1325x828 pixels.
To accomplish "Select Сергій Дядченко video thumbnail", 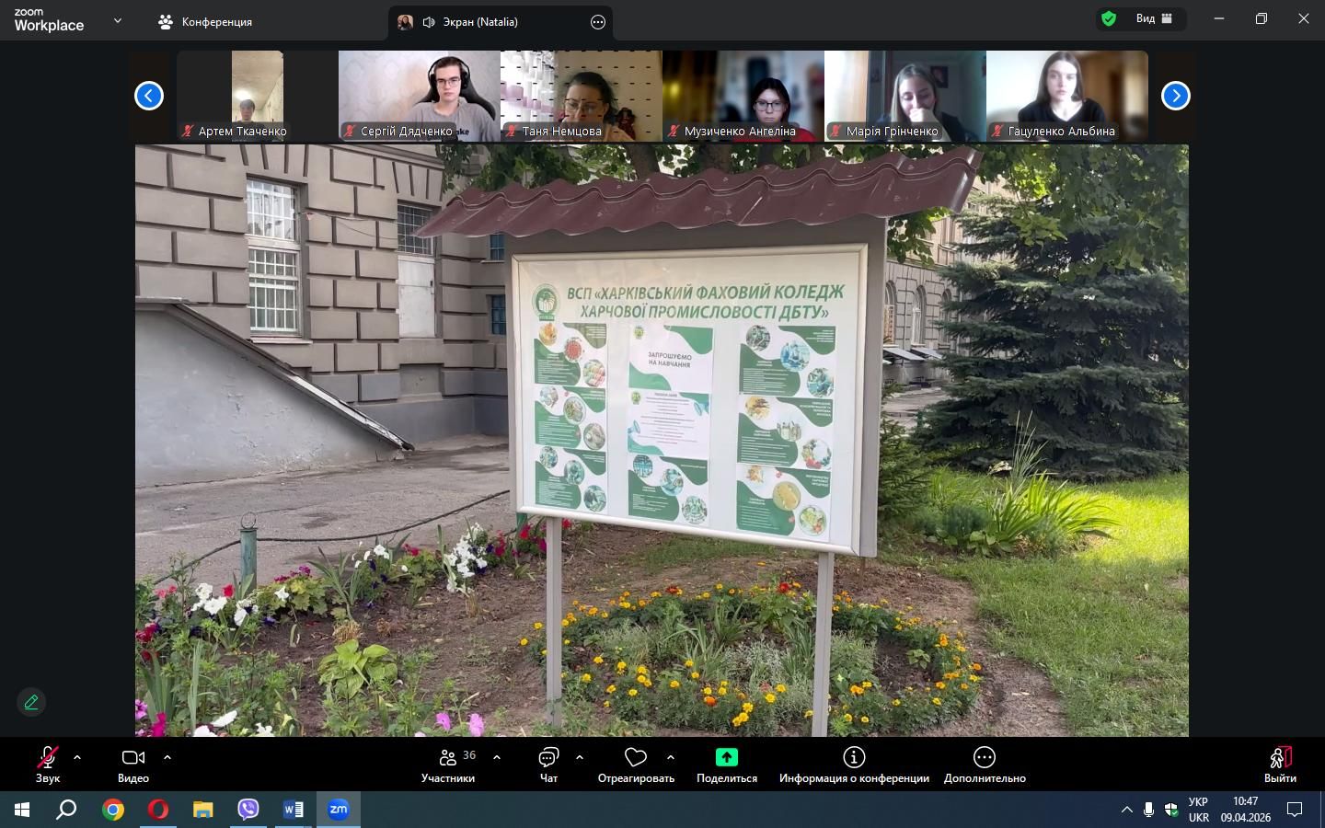I will coord(419,96).
